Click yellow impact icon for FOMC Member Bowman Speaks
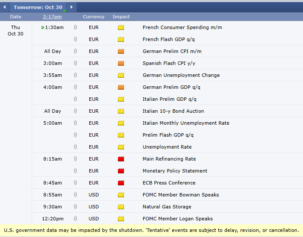The width and height of the screenshot is (303, 237). coord(121,195)
